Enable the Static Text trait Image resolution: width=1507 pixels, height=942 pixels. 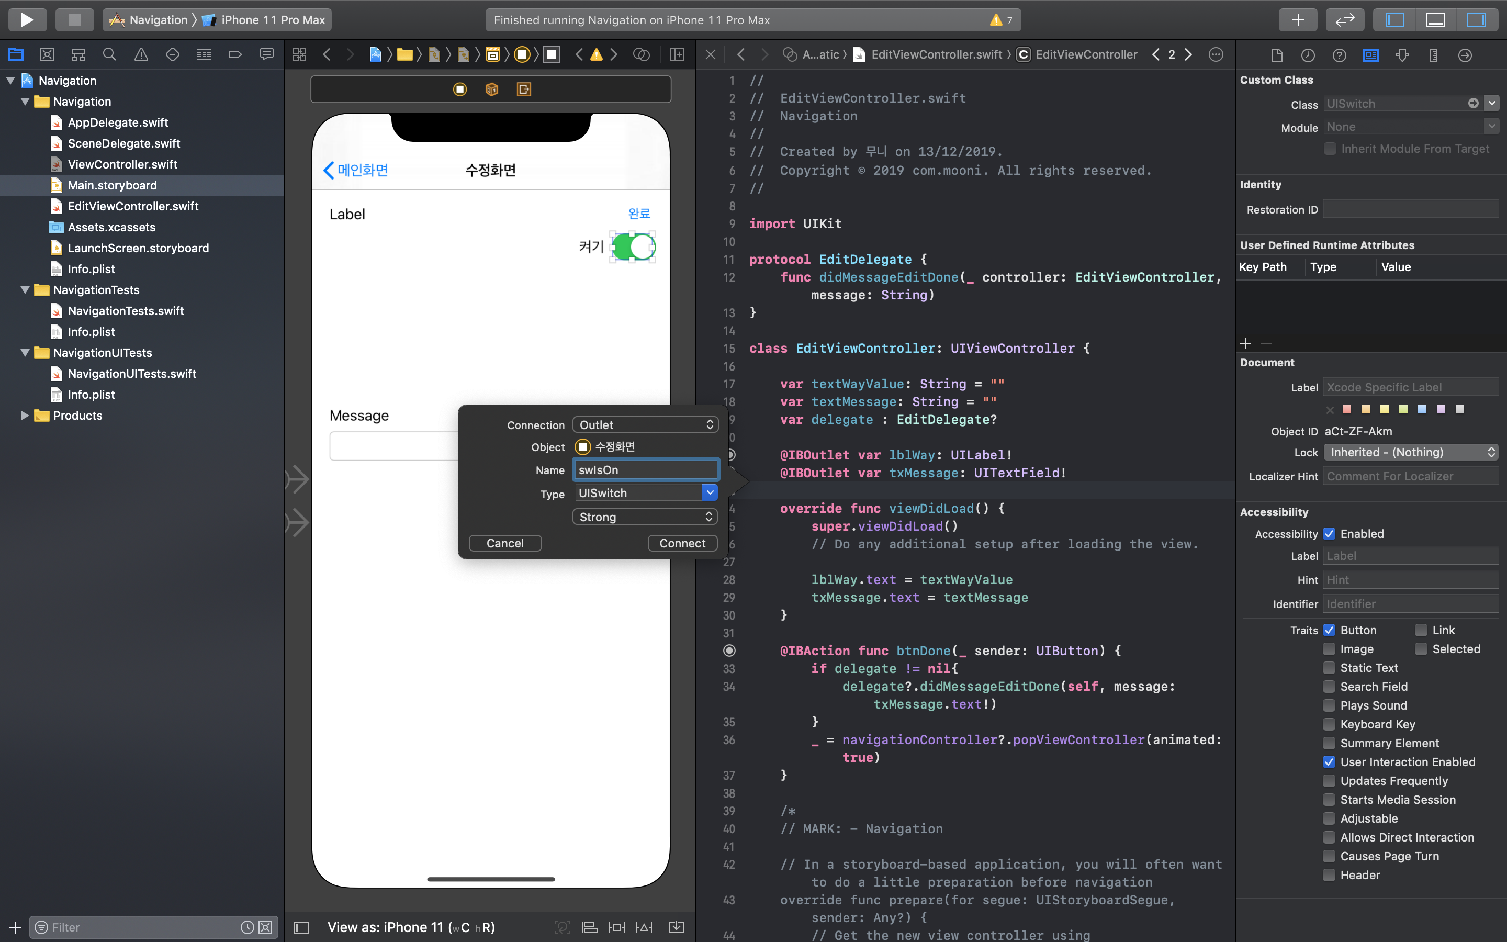click(1329, 668)
